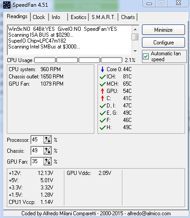Open the Configure dialog
The image size is (190, 218).
tap(163, 43)
